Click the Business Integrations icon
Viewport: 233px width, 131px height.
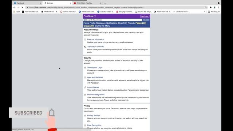(x=85, y=95)
